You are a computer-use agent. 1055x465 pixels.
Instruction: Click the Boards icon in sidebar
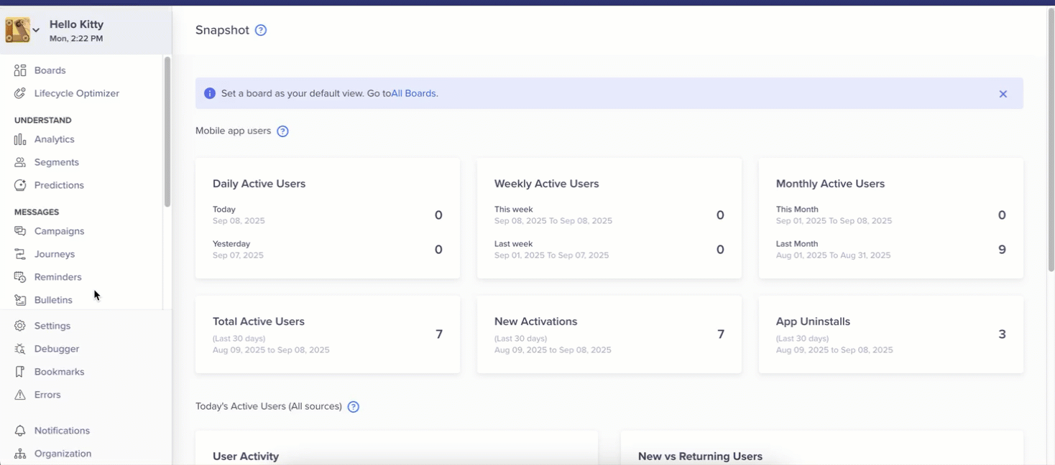pos(20,70)
